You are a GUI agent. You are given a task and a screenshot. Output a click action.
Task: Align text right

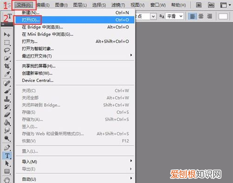209,16
